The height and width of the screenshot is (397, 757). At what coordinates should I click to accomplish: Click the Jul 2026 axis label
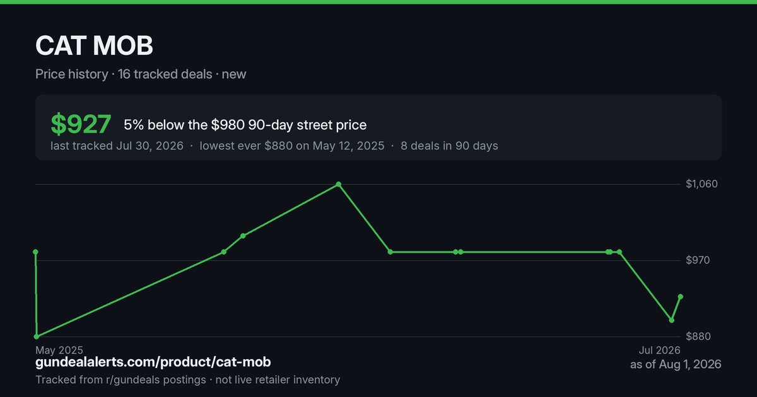(x=660, y=350)
